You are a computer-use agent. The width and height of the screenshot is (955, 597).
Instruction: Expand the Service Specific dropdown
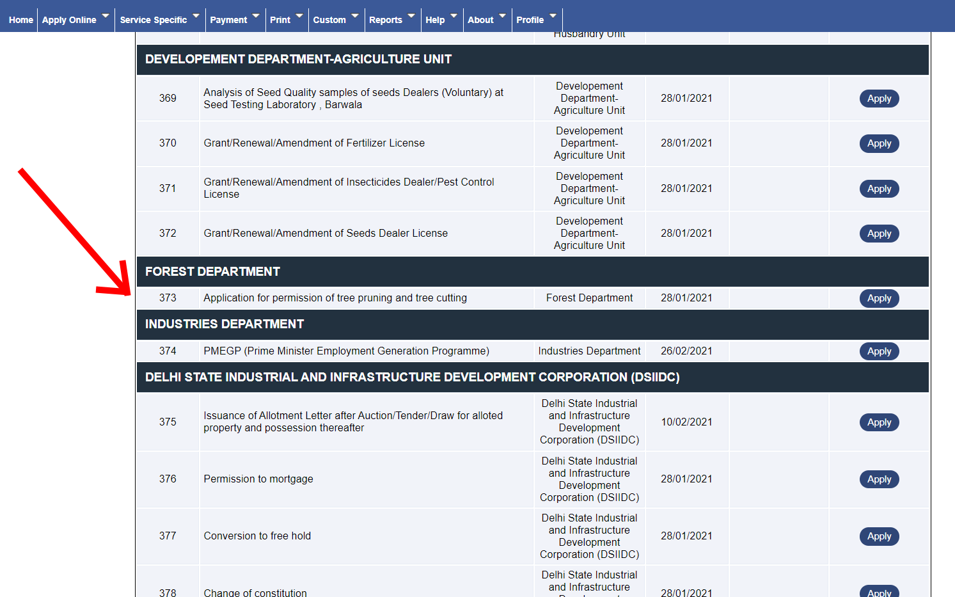click(159, 20)
